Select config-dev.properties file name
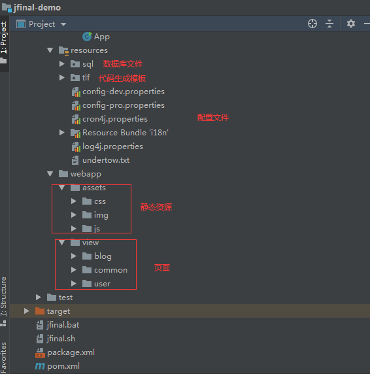The width and height of the screenshot is (370, 374). click(x=124, y=92)
